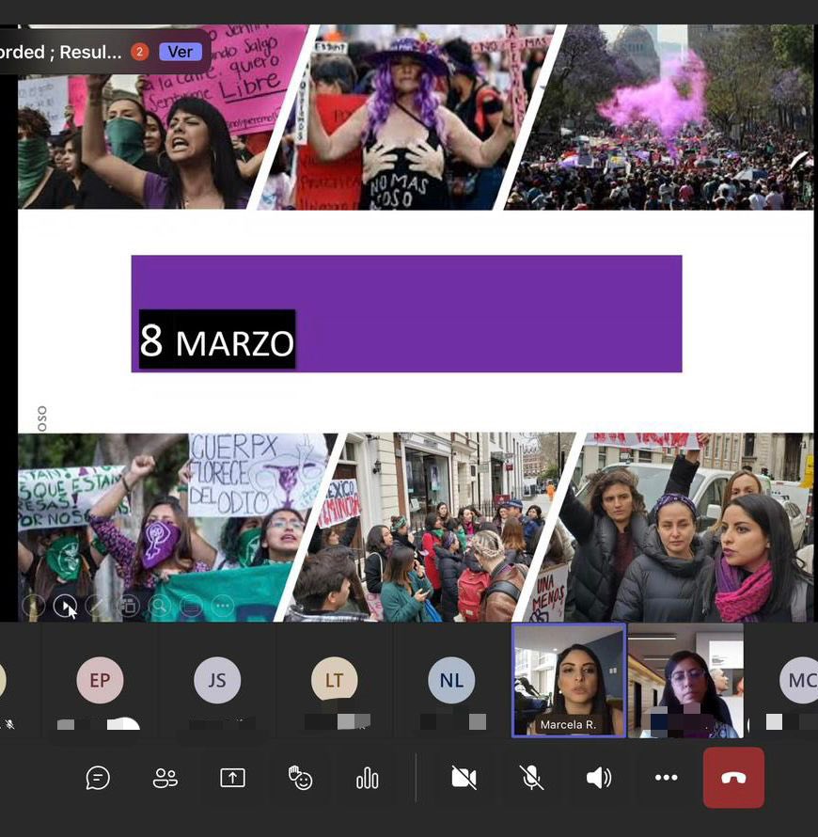Click the Ver button in the notification
818x837 pixels.
click(x=181, y=52)
